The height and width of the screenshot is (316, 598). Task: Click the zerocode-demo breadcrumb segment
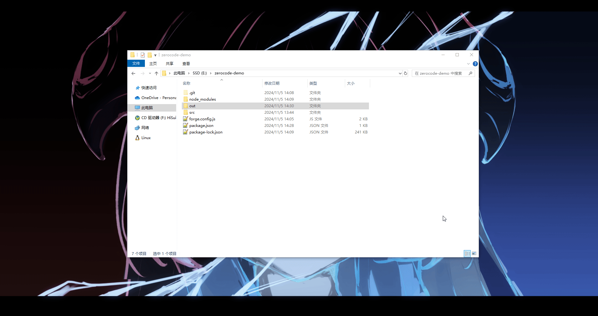click(229, 73)
